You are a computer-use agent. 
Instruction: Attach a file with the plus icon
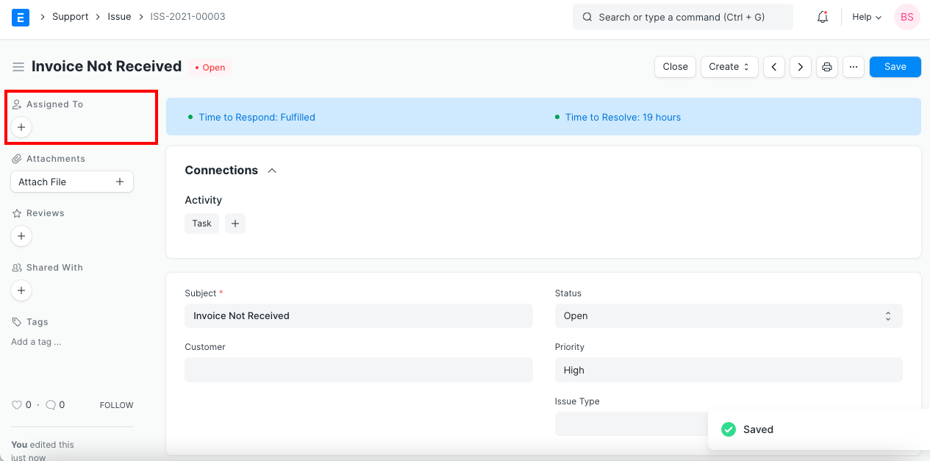coord(119,181)
